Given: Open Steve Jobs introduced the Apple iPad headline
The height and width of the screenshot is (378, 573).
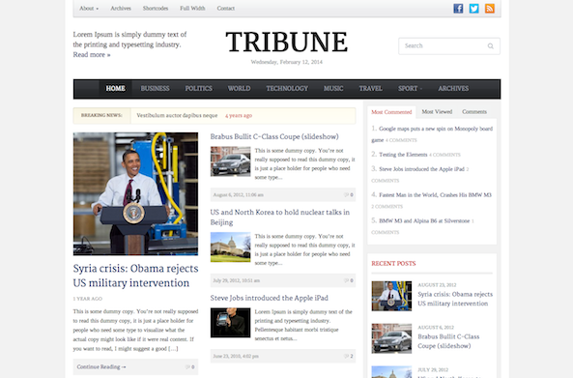Looking at the screenshot, I should coord(269,298).
